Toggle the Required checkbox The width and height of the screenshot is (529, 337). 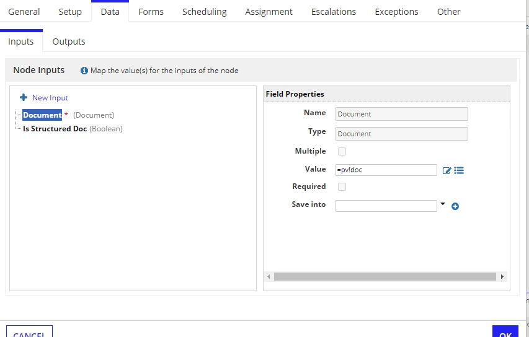[342, 186]
